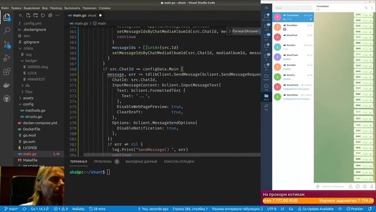Open main.go breadcrumb dropdown
The image size is (376, 212).
coord(79,24)
